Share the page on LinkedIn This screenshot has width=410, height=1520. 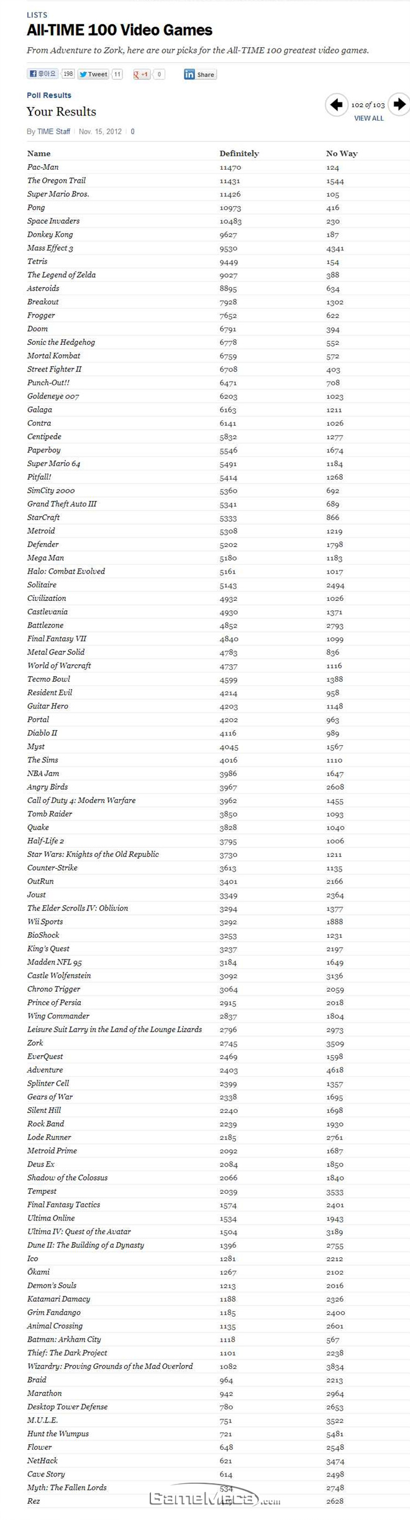199,75
